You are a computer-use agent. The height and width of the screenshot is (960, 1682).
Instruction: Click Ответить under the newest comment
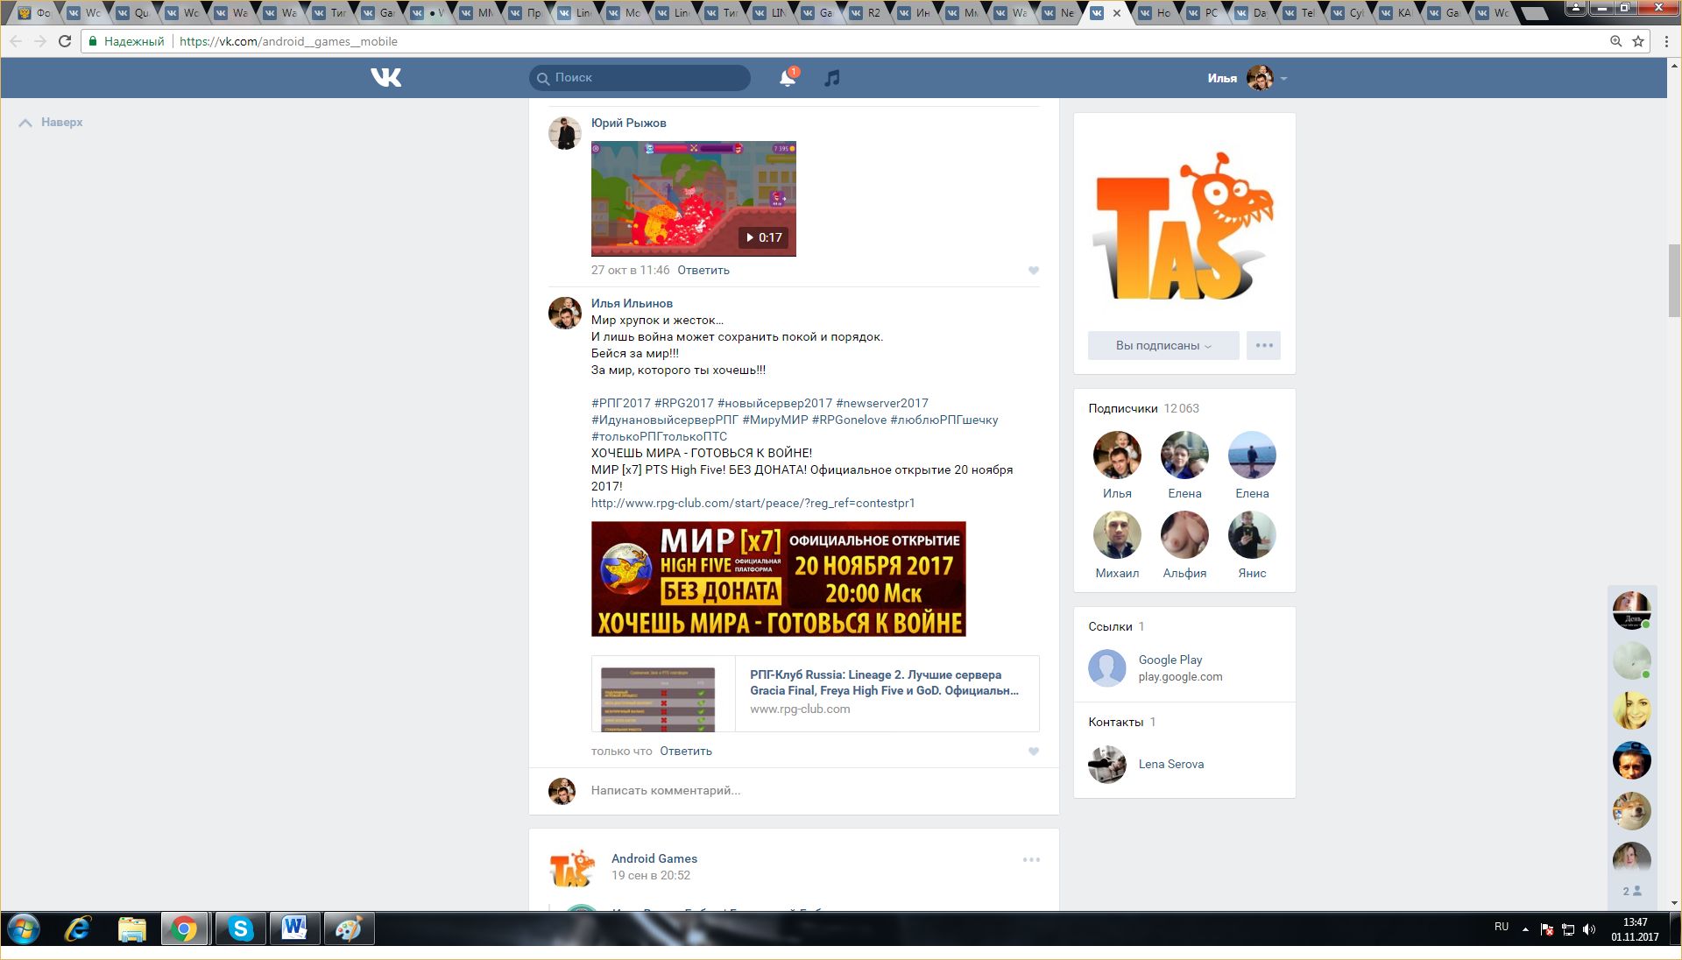pos(685,751)
